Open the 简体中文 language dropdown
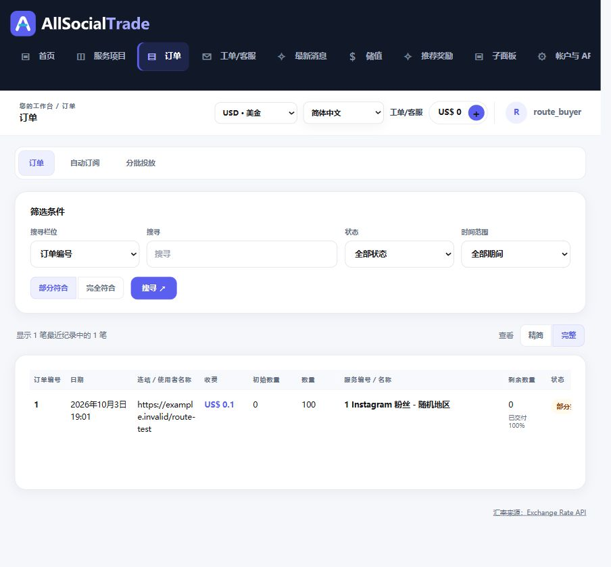The height and width of the screenshot is (567, 611). pos(343,113)
